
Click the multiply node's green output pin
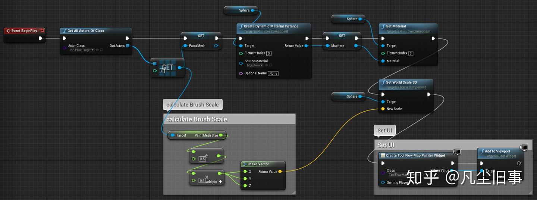(x=219, y=173)
